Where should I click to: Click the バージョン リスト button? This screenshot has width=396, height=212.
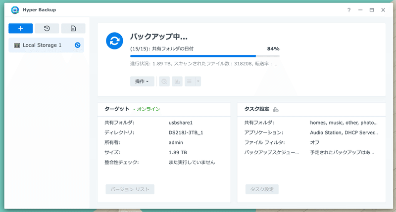coord(130,189)
